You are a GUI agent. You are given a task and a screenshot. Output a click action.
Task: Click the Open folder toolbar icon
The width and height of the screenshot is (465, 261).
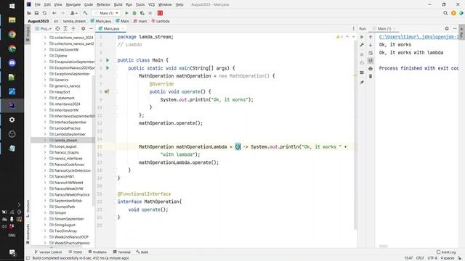29,13
